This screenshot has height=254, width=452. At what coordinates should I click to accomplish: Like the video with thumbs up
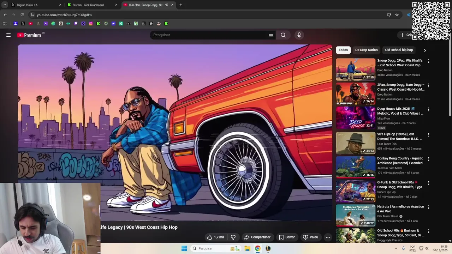click(215, 237)
